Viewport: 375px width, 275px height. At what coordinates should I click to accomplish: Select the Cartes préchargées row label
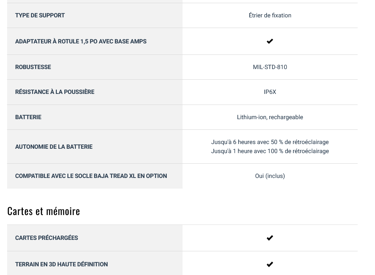(x=47, y=238)
